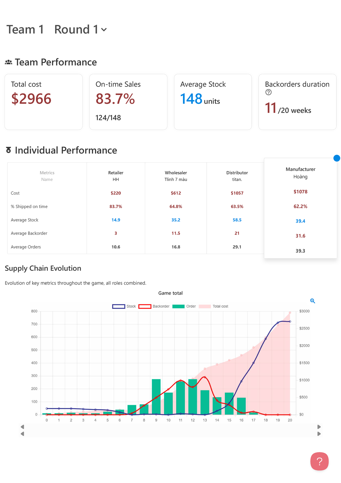Toggle the Order legend entry
The width and height of the screenshot is (341, 483).
[184, 306]
